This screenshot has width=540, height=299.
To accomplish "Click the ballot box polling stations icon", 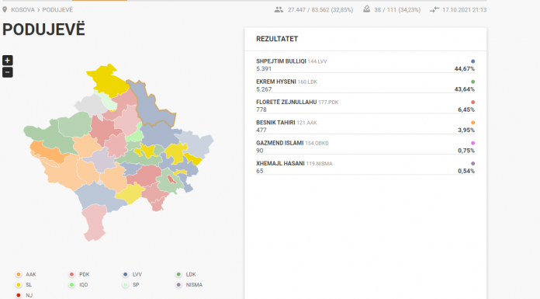I will [x=366, y=9].
